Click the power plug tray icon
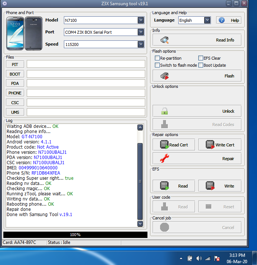This screenshot has width=257, height=265. click(x=190, y=258)
